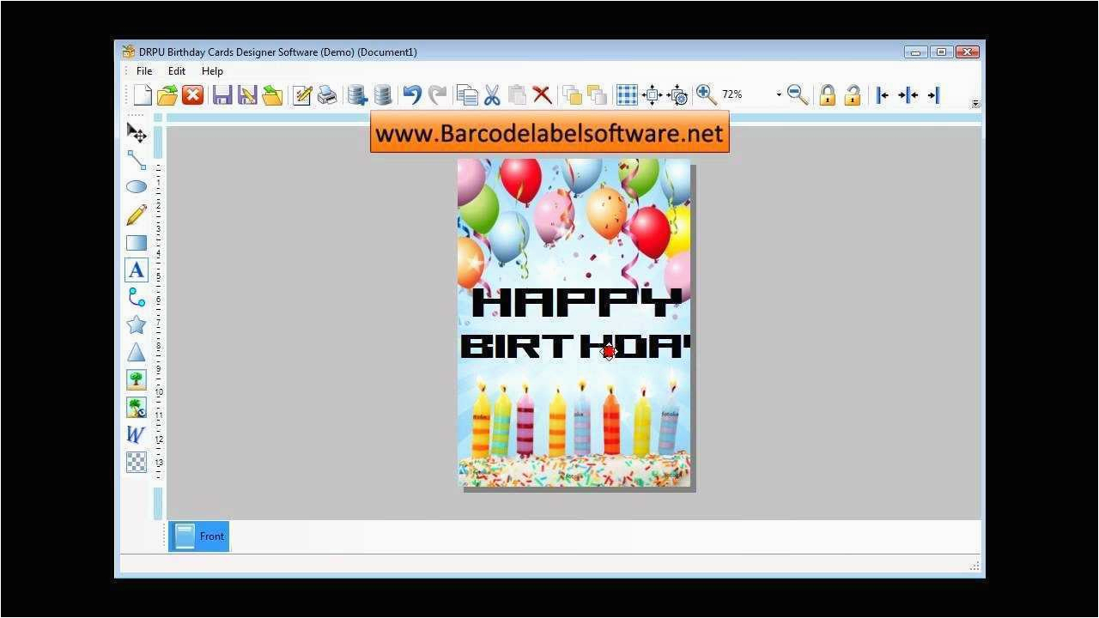Insert a picture with the tree image icon
The width and height of the screenshot is (1099, 618).
137,379
